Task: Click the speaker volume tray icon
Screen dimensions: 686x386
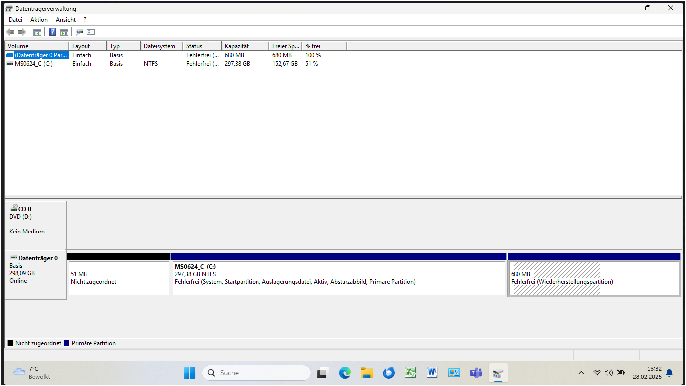Action: pyautogui.click(x=608, y=373)
